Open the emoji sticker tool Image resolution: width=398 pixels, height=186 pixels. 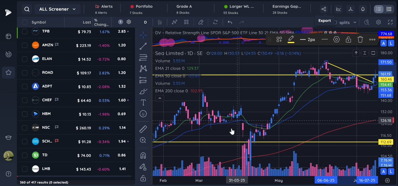pos(143,113)
